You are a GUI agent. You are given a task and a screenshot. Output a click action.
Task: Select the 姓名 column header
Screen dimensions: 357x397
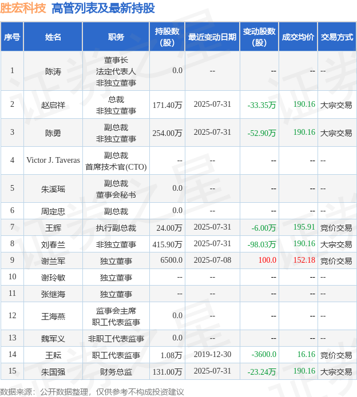[x=53, y=37]
